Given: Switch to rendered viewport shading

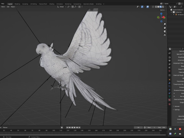Looking at the screenshot, I should [163, 7].
